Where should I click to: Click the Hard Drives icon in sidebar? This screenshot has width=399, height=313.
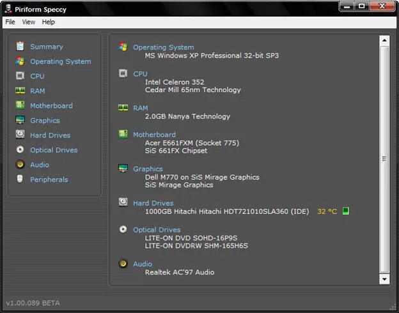pos(20,134)
